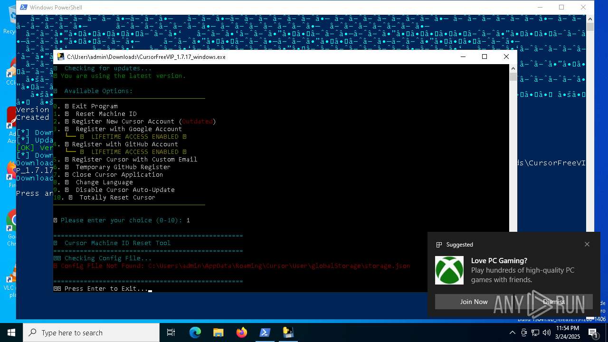Click the Task View taskbar icon

171,332
